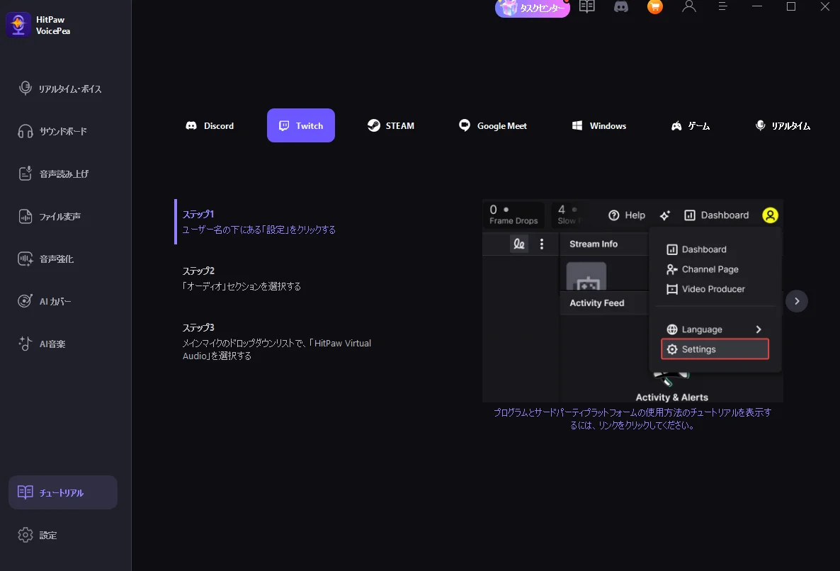Screen dimensions: 840x571
Task: Select the Twitch tutorial tab
Action: 301,125
